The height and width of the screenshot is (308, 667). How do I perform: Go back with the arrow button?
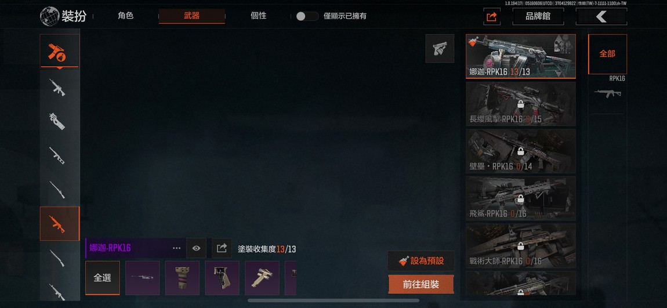(601, 17)
